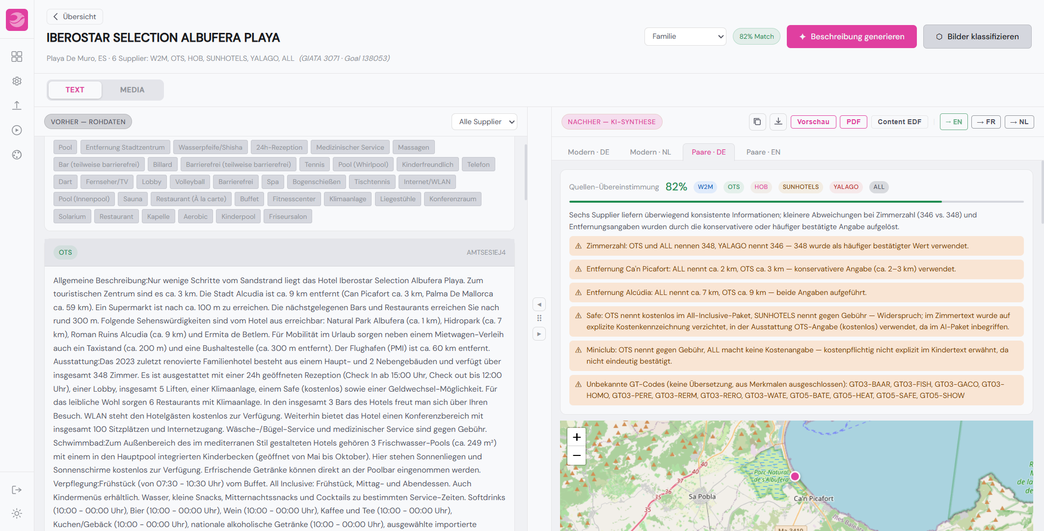Click the play circle icon in sidebar

(x=17, y=130)
